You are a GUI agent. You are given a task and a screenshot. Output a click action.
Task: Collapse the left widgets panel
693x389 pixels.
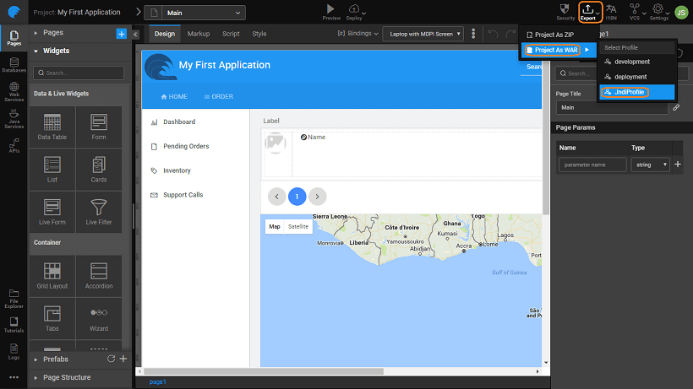point(135,34)
